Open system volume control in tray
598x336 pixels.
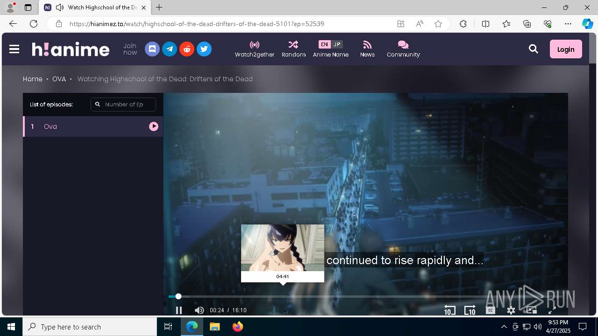[538, 327]
